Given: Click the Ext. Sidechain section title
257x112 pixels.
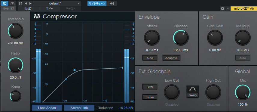Looking at the screenshot, I should (155, 71).
